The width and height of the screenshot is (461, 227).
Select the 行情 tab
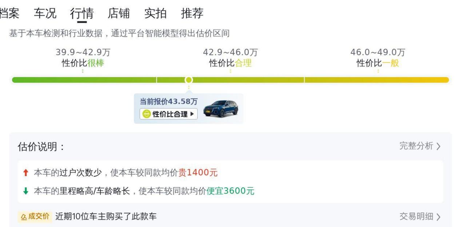tap(82, 13)
